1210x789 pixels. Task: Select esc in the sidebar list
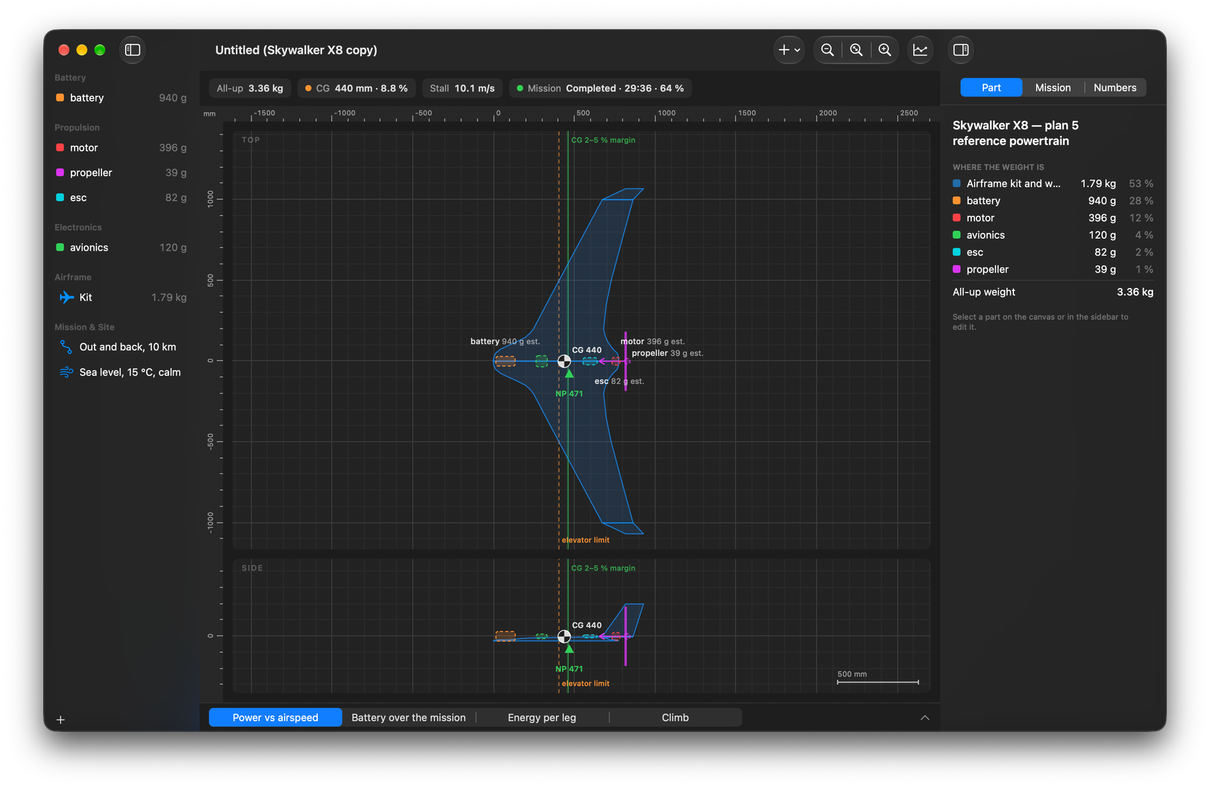(121, 197)
